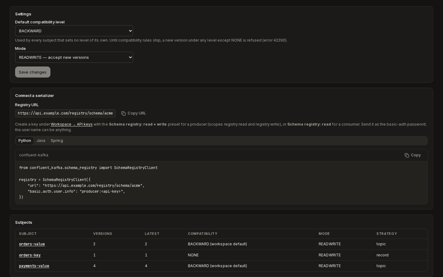Open the Mode dropdown showing READWRITE
443x277 pixels.
click(74, 57)
